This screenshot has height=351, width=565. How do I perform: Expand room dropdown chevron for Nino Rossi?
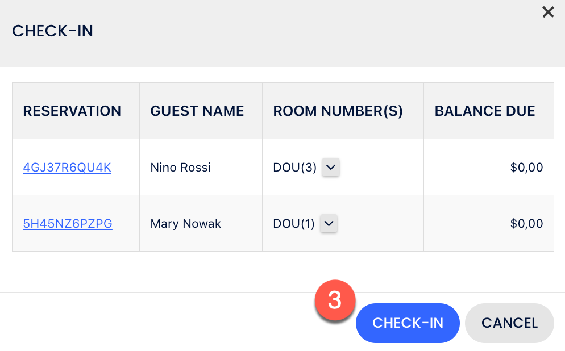331,168
